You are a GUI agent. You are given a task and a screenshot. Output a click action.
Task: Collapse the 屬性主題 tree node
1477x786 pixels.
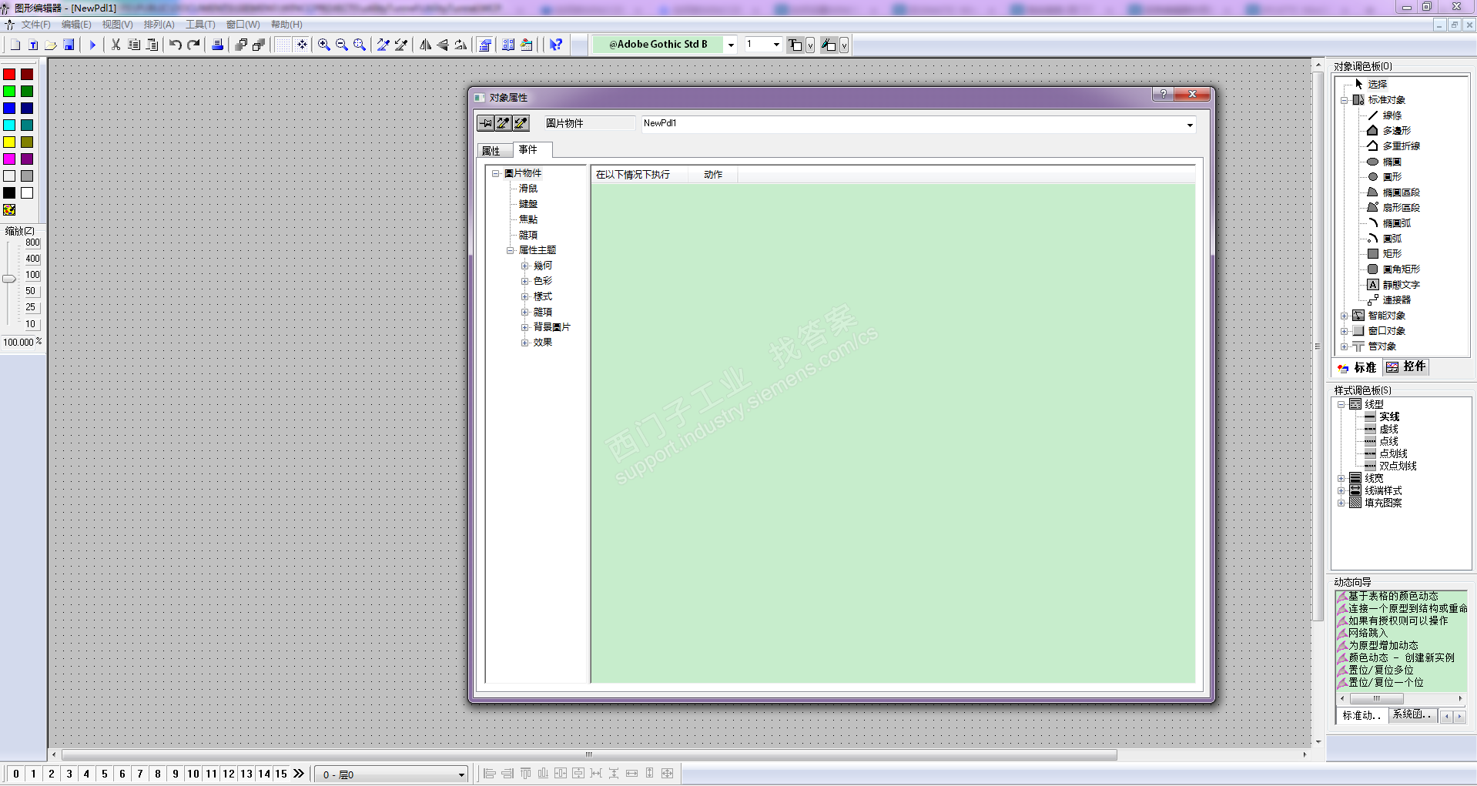click(510, 251)
